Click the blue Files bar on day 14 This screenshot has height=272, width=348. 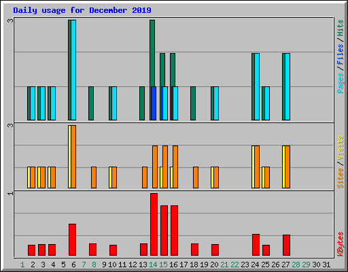point(154,103)
